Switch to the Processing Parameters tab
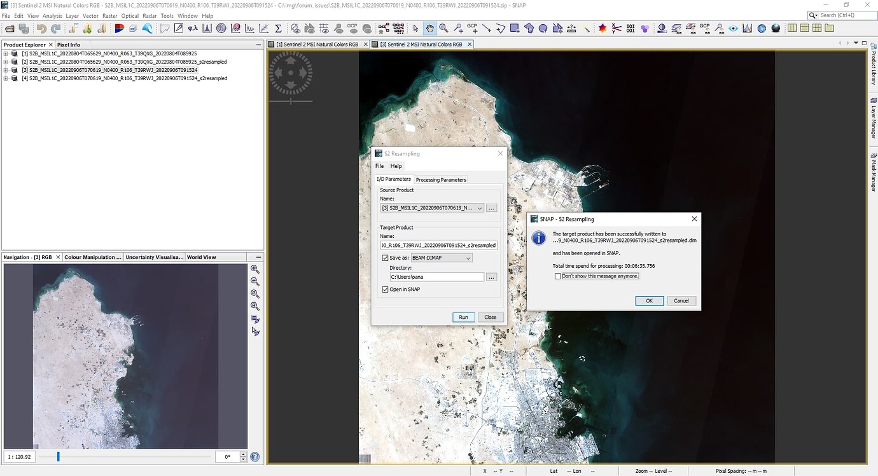Viewport: 878px width, 476px height. (x=441, y=179)
